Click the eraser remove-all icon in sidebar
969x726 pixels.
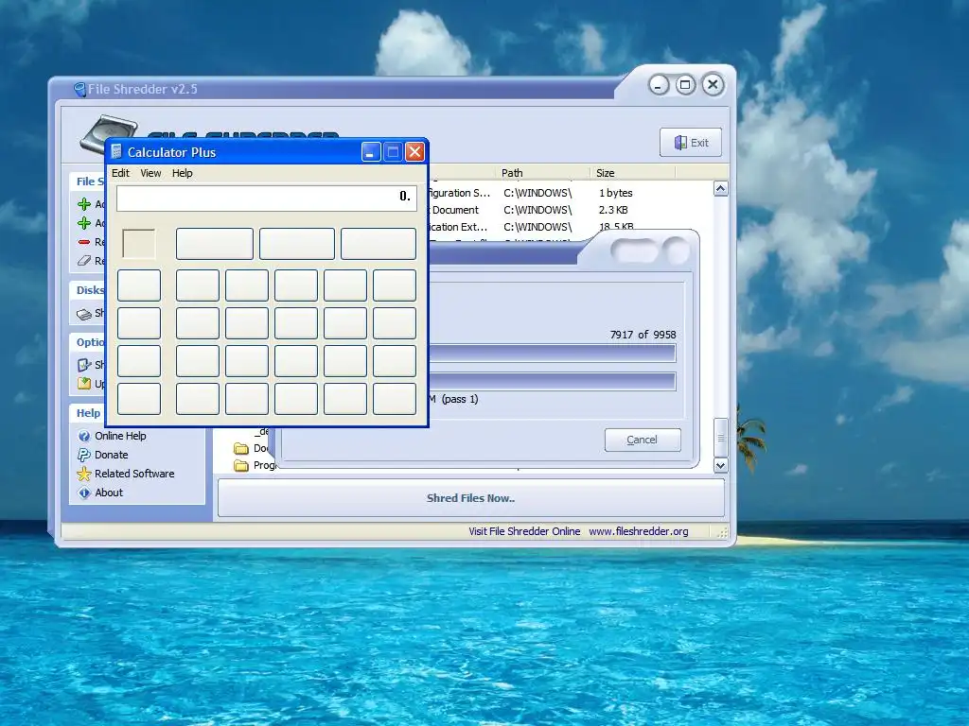point(84,261)
